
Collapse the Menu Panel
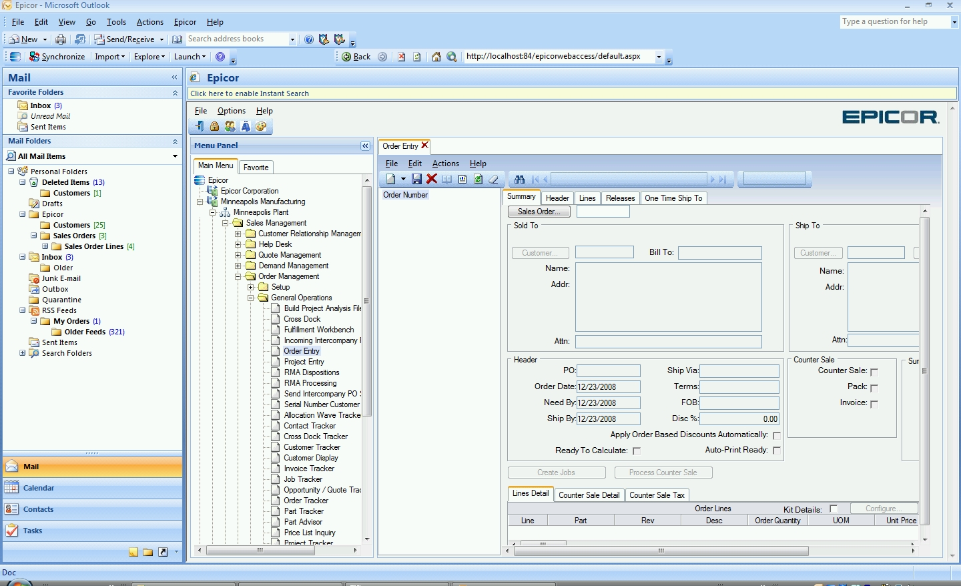click(x=365, y=145)
